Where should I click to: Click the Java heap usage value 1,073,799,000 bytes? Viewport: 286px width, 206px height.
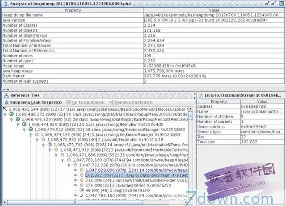164,71
